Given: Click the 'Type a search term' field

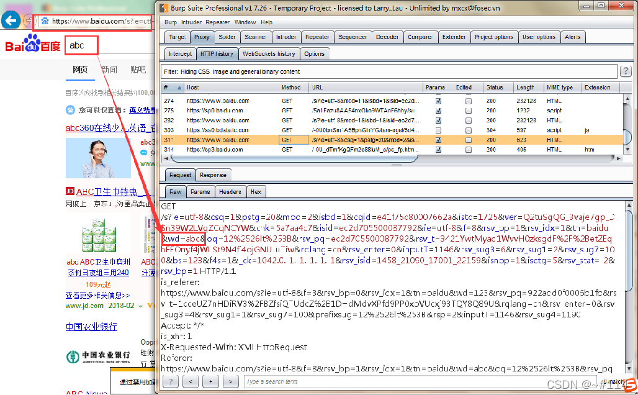Looking at the screenshot, I should 420,381.
